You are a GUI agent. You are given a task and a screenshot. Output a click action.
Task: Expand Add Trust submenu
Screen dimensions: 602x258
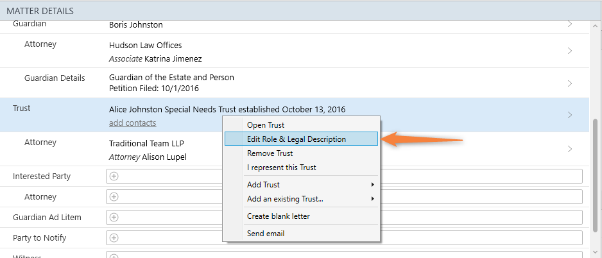click(302, 185)
